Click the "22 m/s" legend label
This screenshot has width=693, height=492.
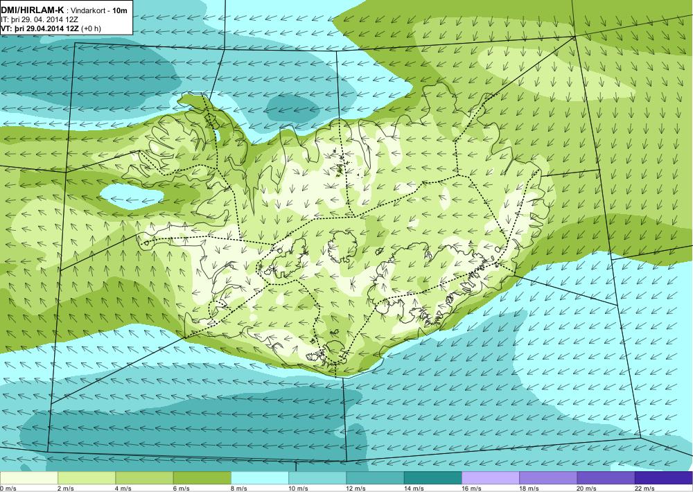(x=644, y=489)
